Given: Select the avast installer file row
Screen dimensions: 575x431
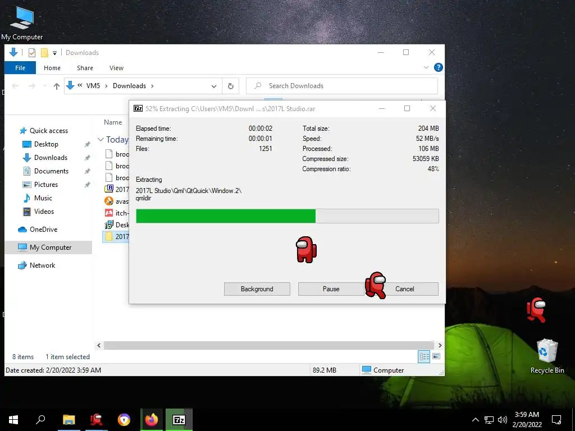Looking at the screenshot, I should [117, 201].
